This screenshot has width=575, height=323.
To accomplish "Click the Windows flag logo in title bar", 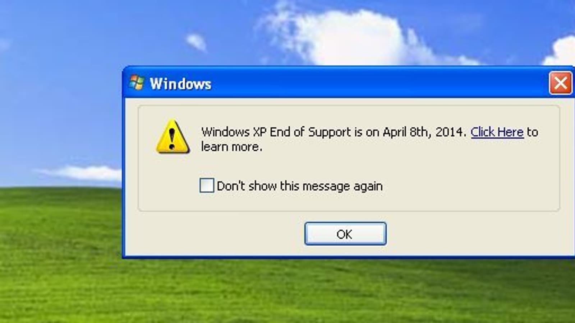I will (x=137, y=83).
